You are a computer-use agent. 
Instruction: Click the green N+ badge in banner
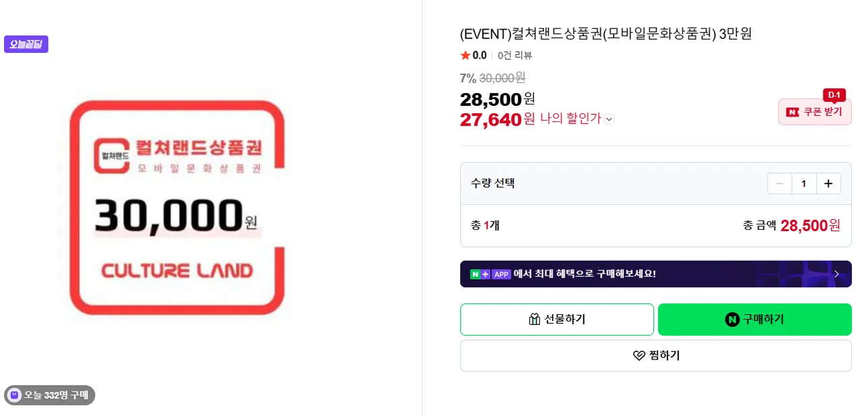480,274
